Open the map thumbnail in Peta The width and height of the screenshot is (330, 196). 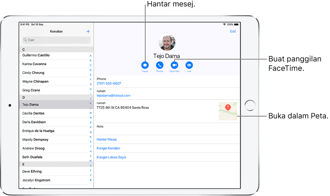(228, 111)
